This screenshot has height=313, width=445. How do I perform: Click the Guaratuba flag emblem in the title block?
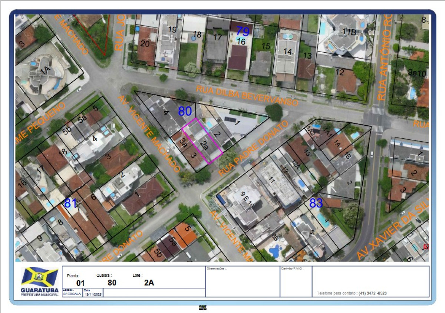click(x=40, y=277)
